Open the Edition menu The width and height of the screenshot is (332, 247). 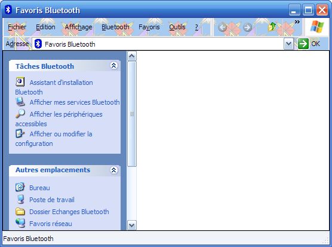(45, 27)
